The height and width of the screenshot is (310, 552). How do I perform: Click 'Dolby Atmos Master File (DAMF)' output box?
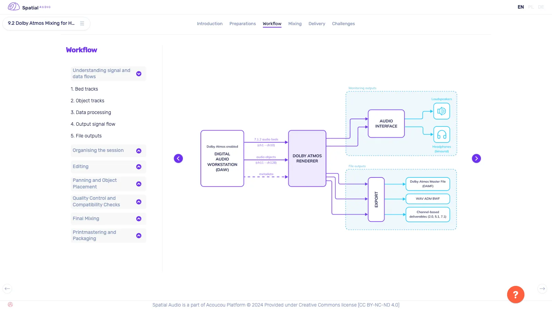pos(428,184)
